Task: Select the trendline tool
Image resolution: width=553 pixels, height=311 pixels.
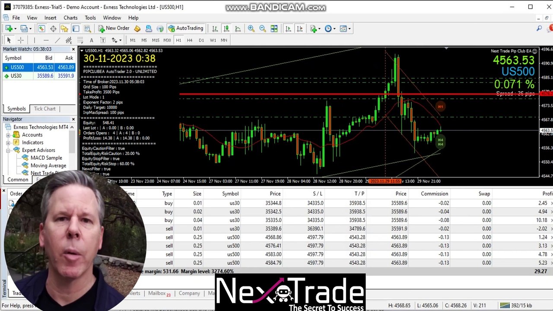Action: (x=57, y=40)
